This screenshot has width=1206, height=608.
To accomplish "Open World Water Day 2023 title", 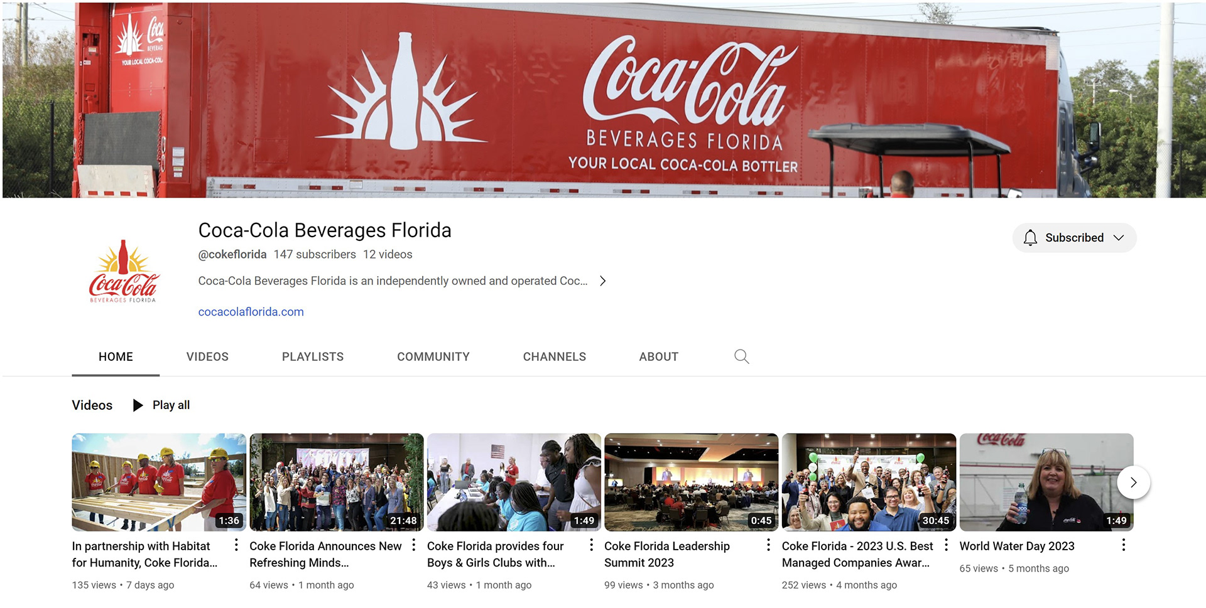I will 1017,547.
